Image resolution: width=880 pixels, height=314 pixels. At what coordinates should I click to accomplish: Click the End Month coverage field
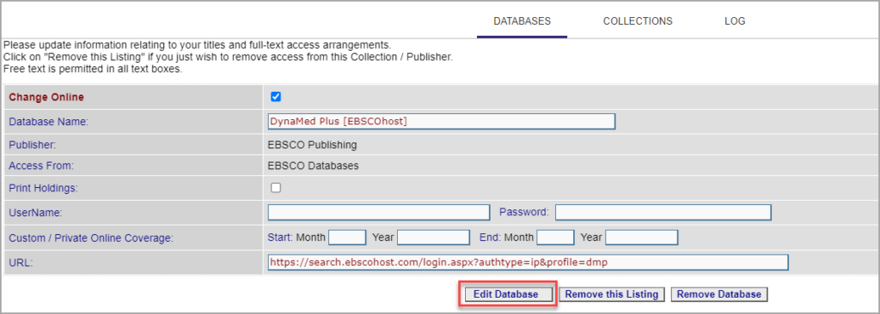pos(555,238)
